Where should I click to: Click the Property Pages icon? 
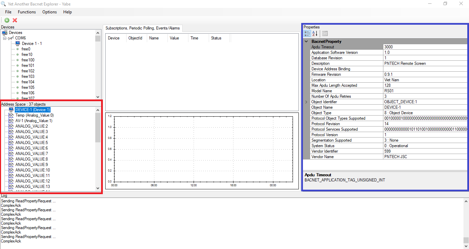coord(325,34)
